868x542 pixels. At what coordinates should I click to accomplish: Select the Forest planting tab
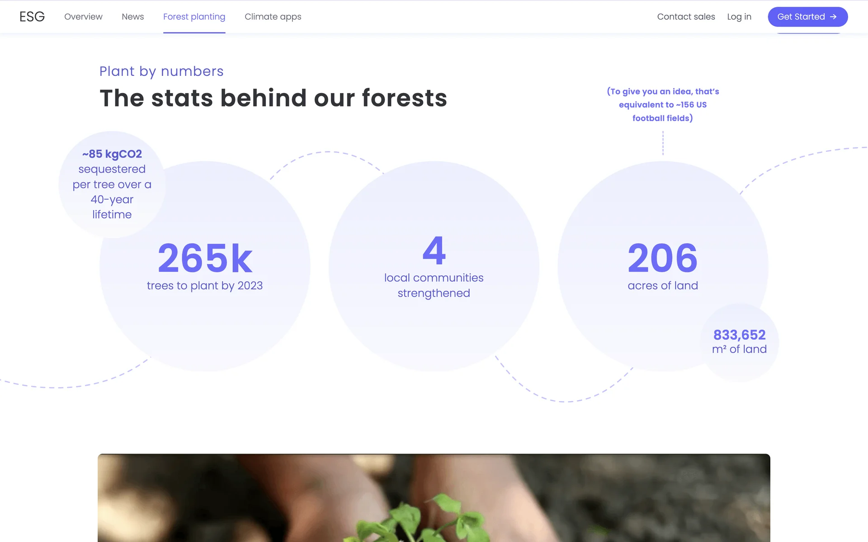(x=194, y=17)
